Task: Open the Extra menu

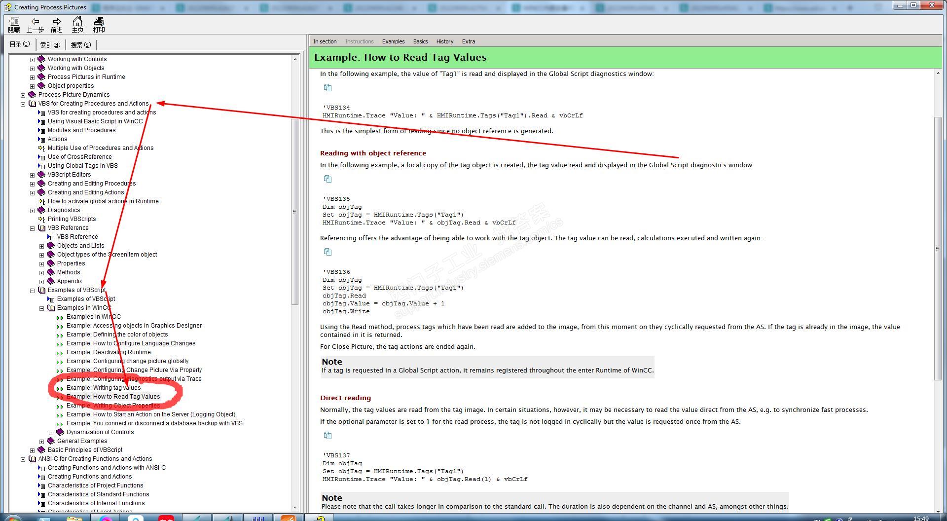Action: (x=469, y=41)
